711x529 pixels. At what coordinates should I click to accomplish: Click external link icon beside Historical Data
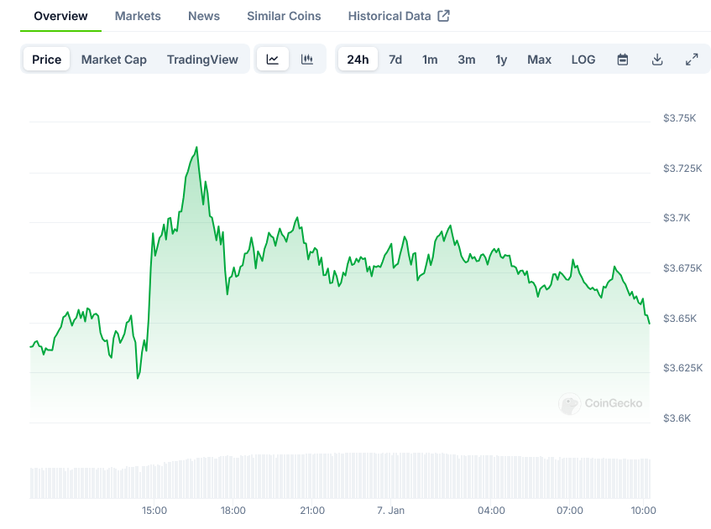444,16
